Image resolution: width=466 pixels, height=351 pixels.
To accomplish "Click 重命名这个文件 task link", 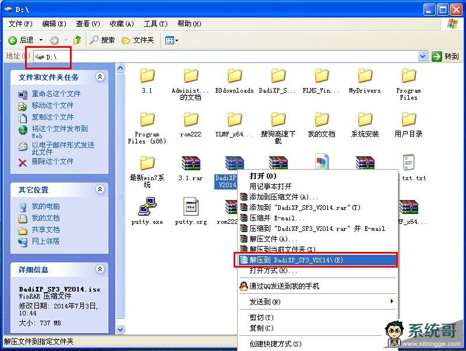I will click(56, 94).
